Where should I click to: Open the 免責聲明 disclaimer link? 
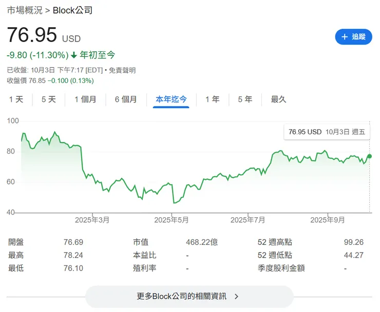[122, 70]
